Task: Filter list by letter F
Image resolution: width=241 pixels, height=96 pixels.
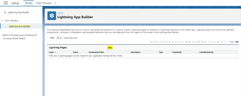Action: click(167, 42)
